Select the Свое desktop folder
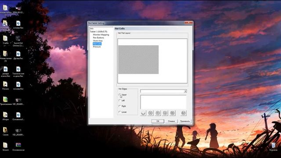Viewport: 281px width, 158px height. (5, 131)
